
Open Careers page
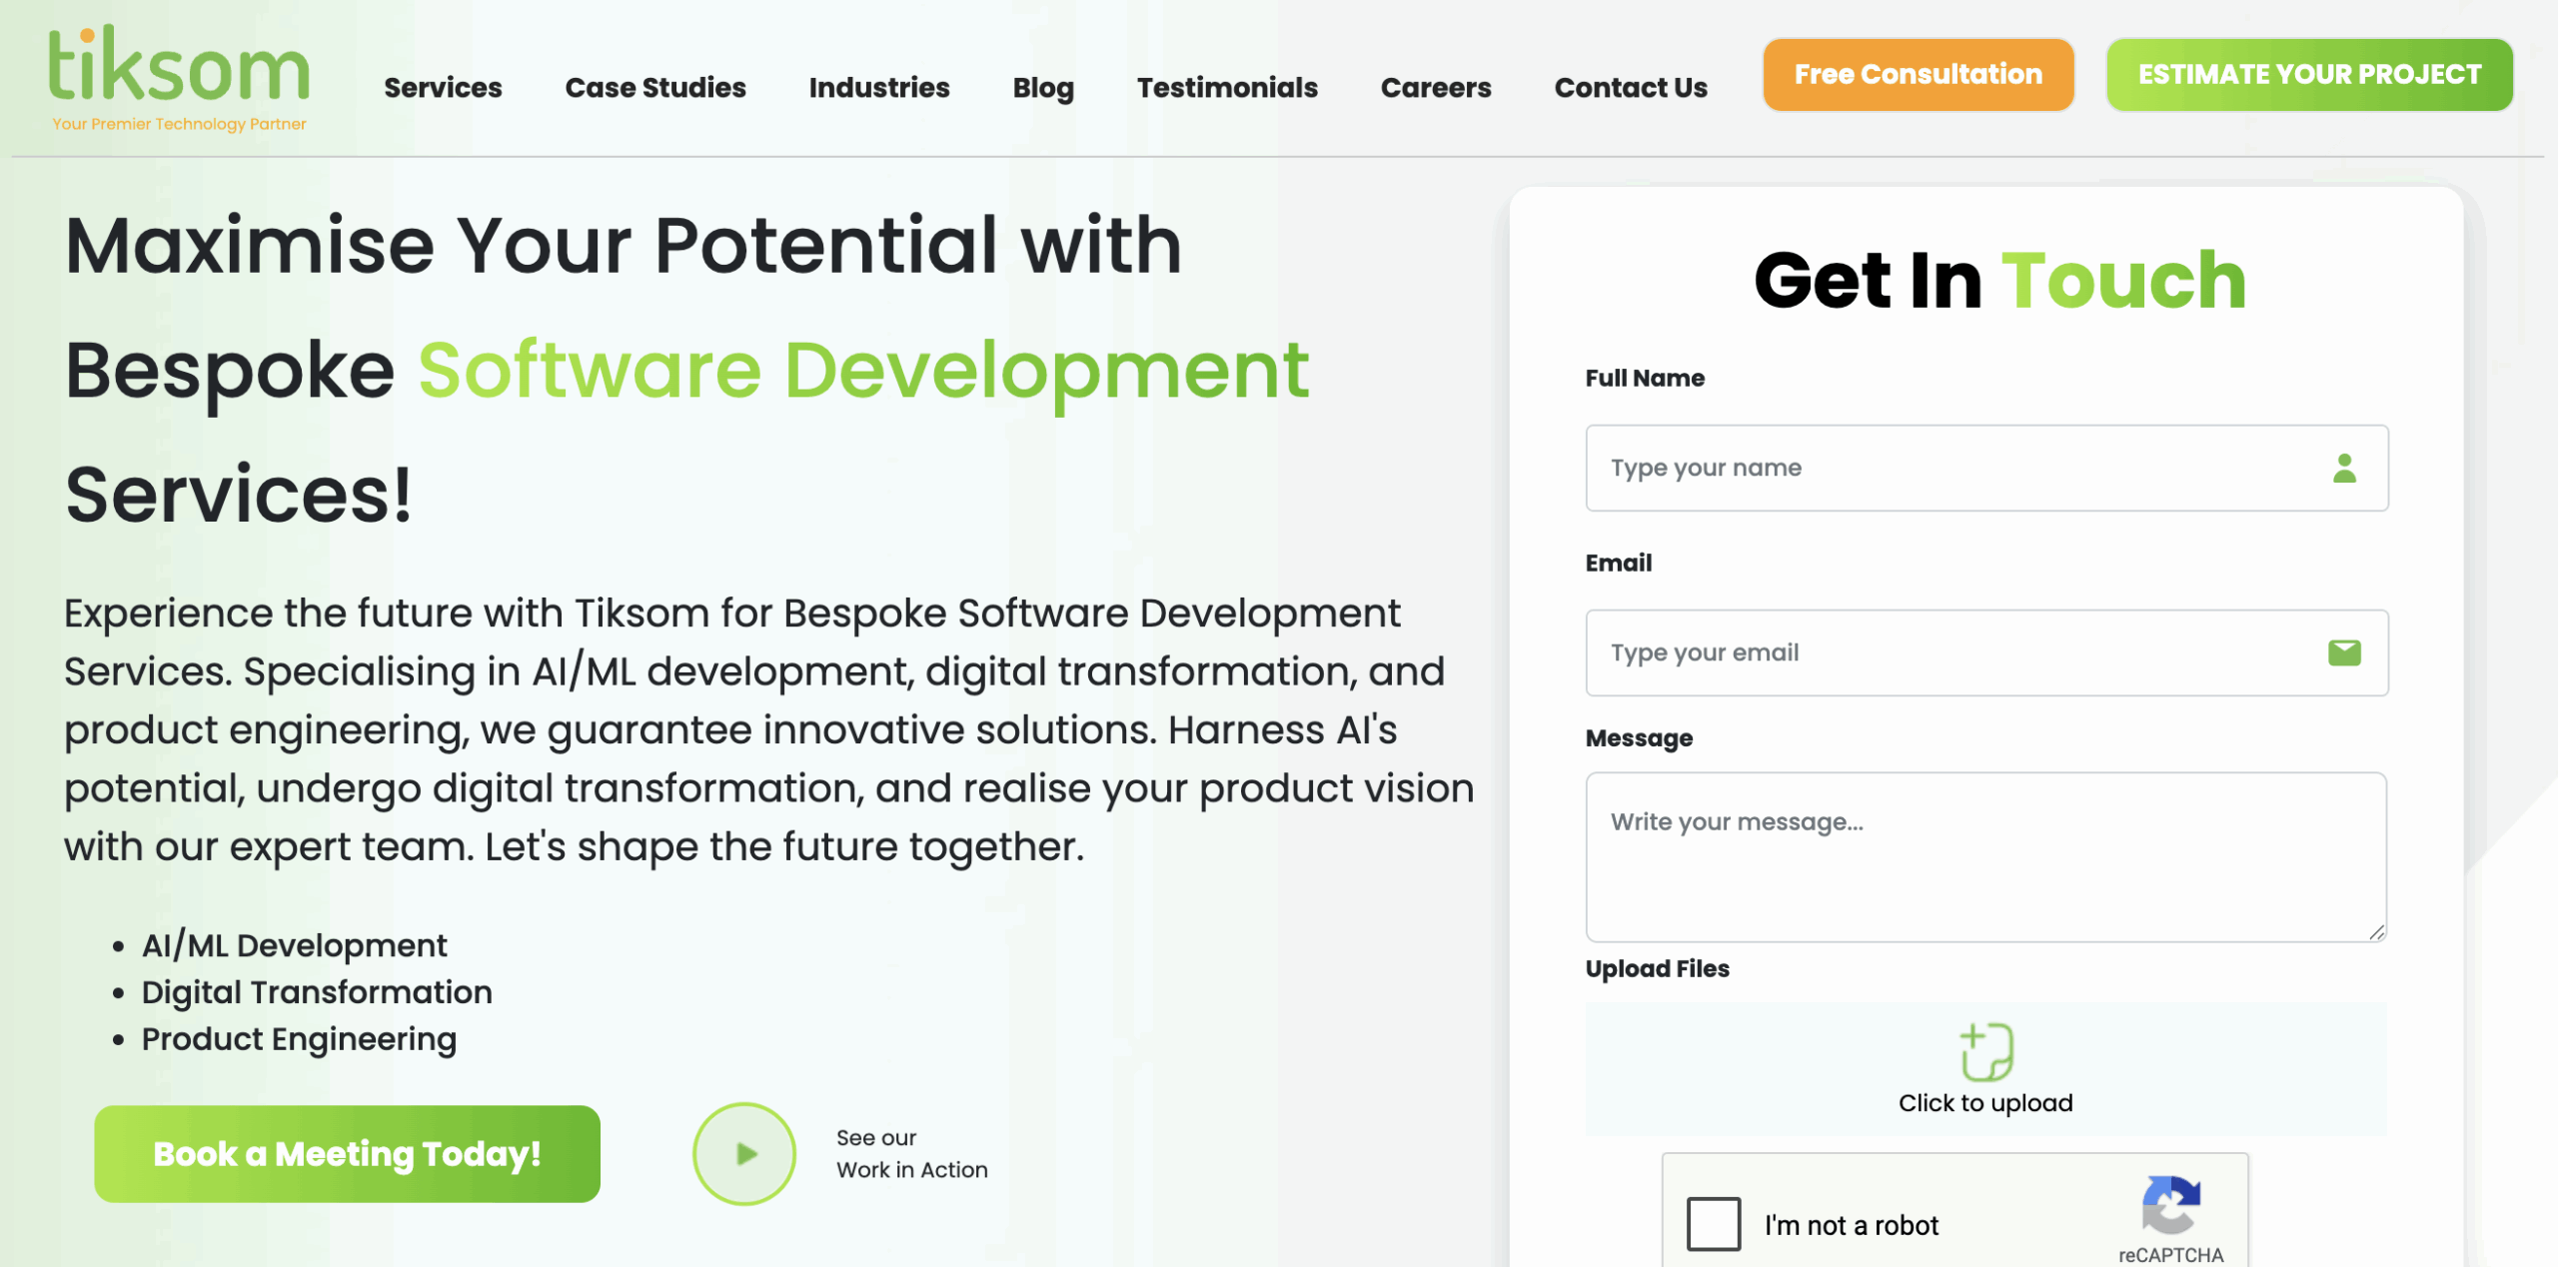point(1436,88)
